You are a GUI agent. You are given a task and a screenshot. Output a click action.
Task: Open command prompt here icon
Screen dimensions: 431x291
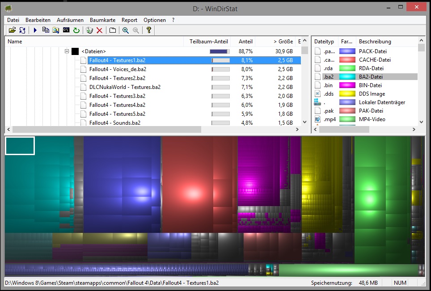(x=66, y=30)
